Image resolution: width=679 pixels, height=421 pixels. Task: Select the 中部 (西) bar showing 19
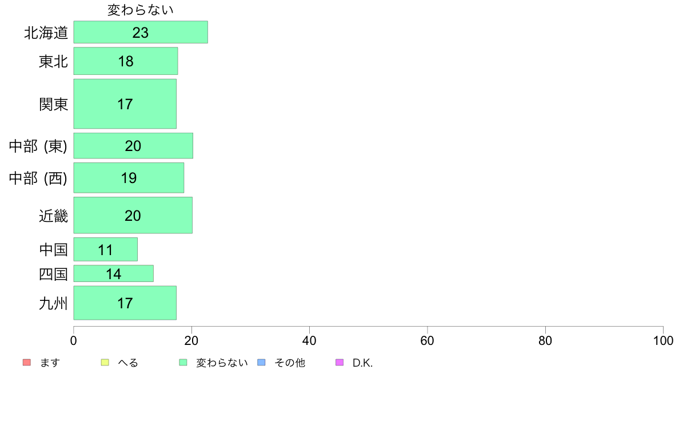(129, 178)
